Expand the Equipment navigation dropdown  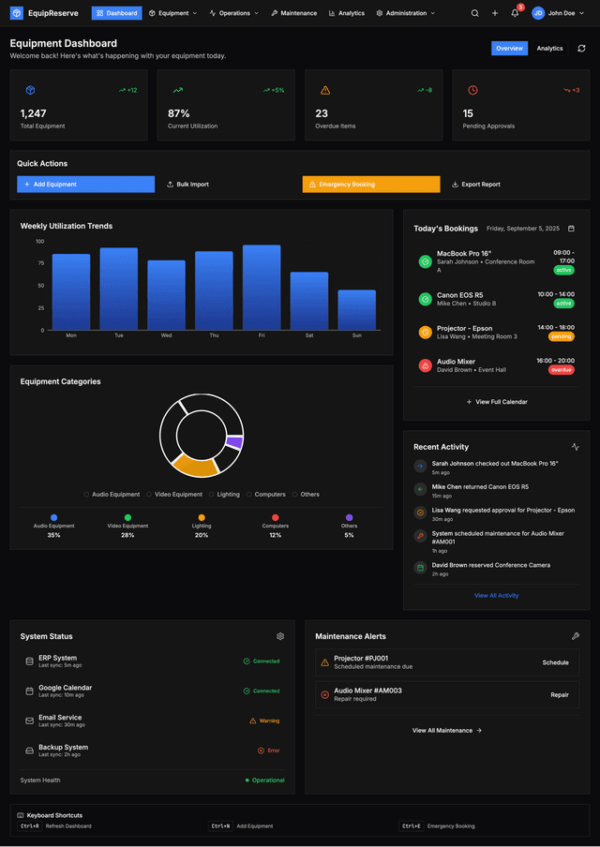pyautogui.click(x=172, y=13)
